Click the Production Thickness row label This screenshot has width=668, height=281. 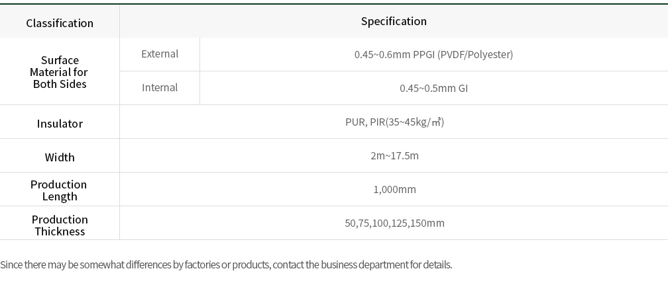pos(60,225)
